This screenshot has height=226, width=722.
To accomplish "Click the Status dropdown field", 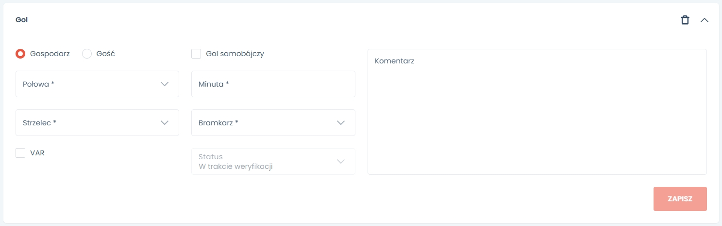I will pyautogui.click(x=273, y=162).
